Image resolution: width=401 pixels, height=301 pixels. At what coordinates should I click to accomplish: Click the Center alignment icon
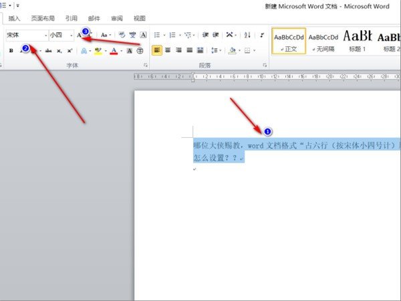point(168,50)
